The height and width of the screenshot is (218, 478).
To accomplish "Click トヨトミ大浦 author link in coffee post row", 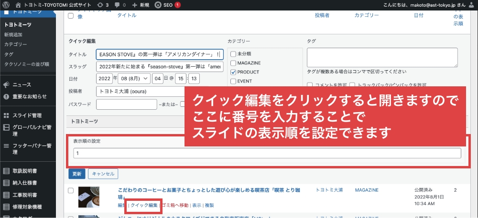I will 329,190.
